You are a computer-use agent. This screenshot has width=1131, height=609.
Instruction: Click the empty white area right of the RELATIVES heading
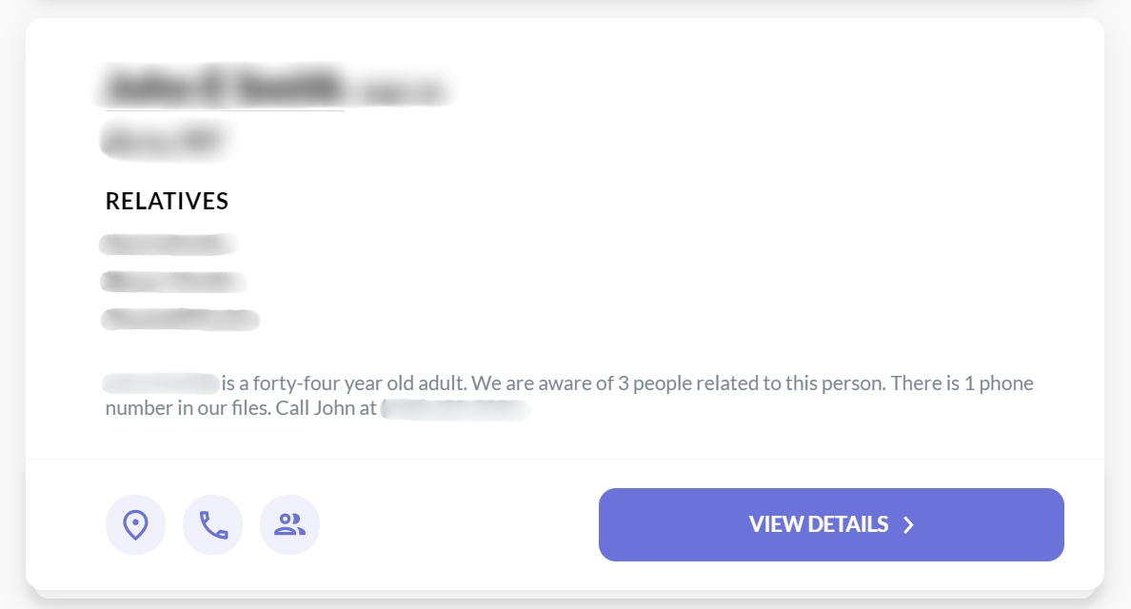click(x=649, y=201)
